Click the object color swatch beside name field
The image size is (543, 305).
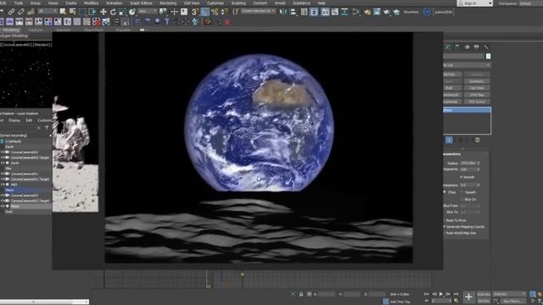(488, 56)
